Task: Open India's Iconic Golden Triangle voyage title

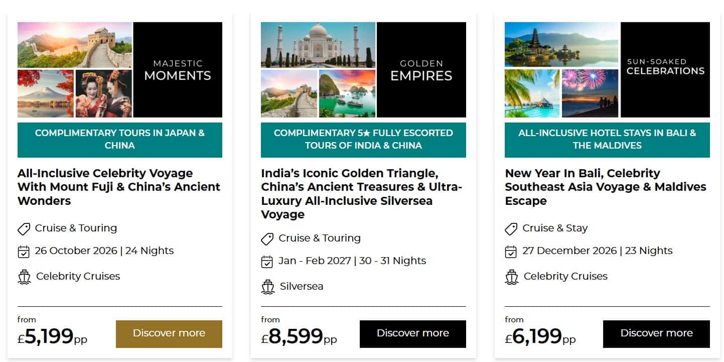Action: point(361,194)
